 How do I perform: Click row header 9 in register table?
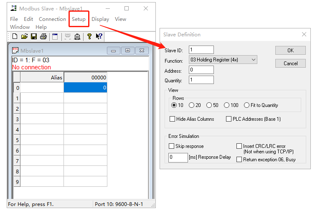17,182
